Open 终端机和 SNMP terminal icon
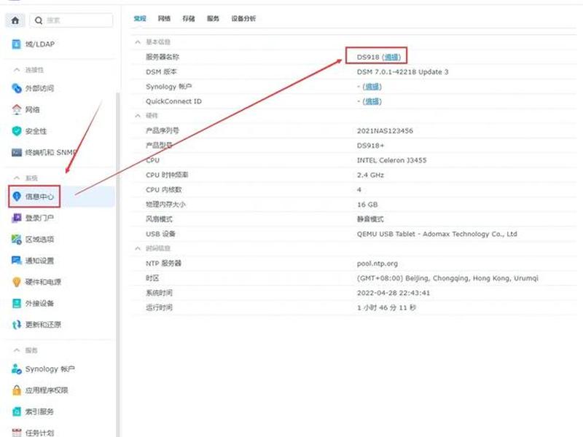583x437 pixels. coord(16,152)
